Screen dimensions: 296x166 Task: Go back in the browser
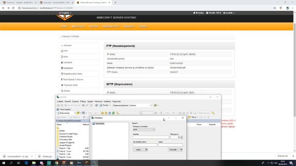(3, 8)
